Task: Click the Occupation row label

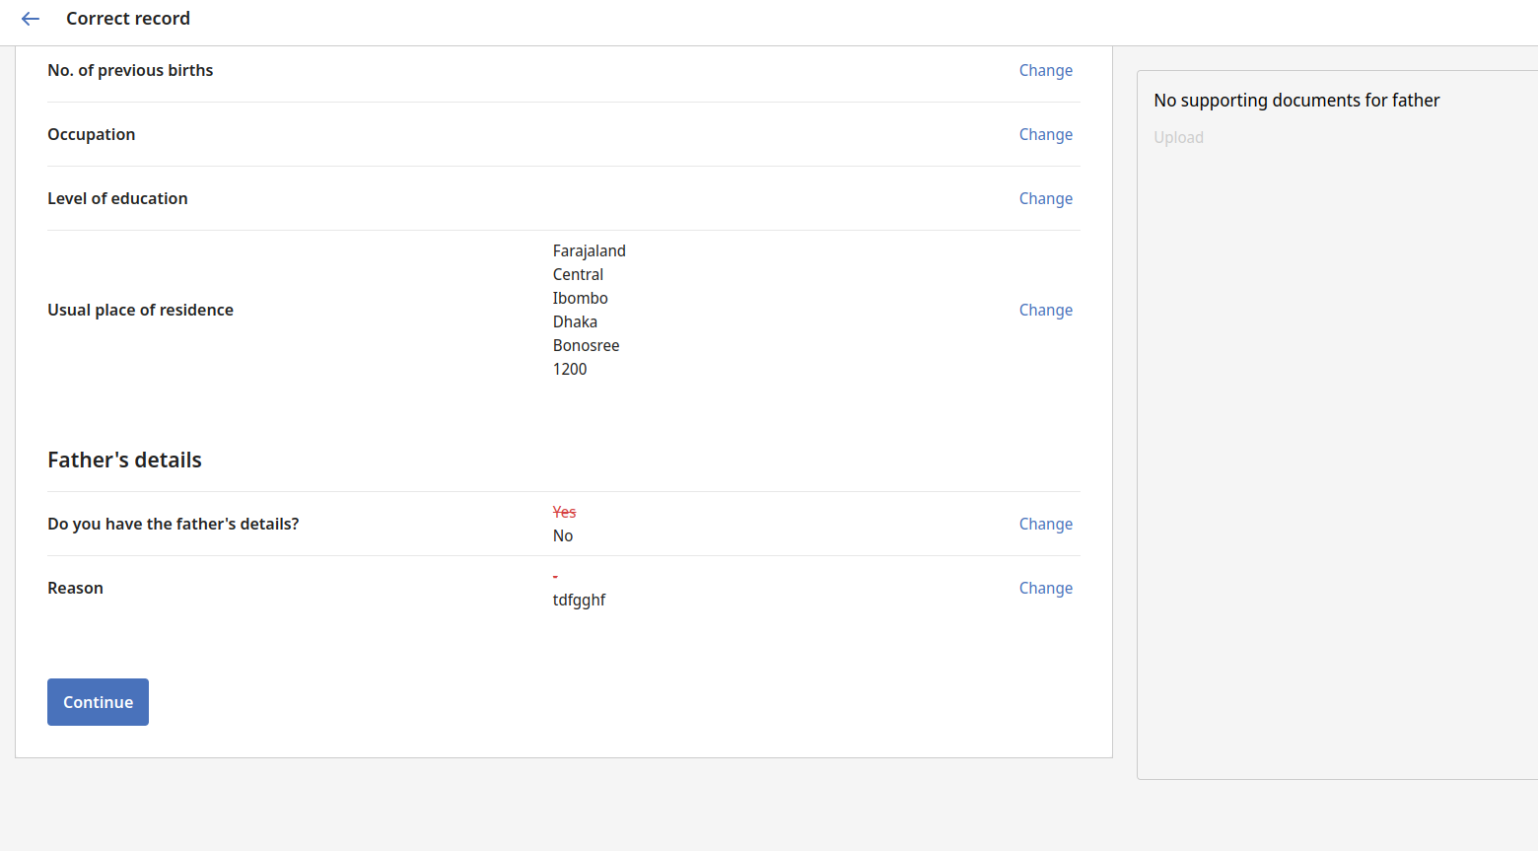Action: [x=92, y=134]
